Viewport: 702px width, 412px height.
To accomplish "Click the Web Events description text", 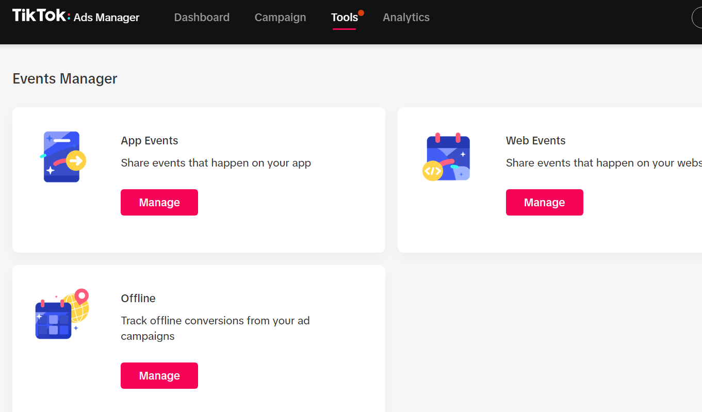I will 603,163.
